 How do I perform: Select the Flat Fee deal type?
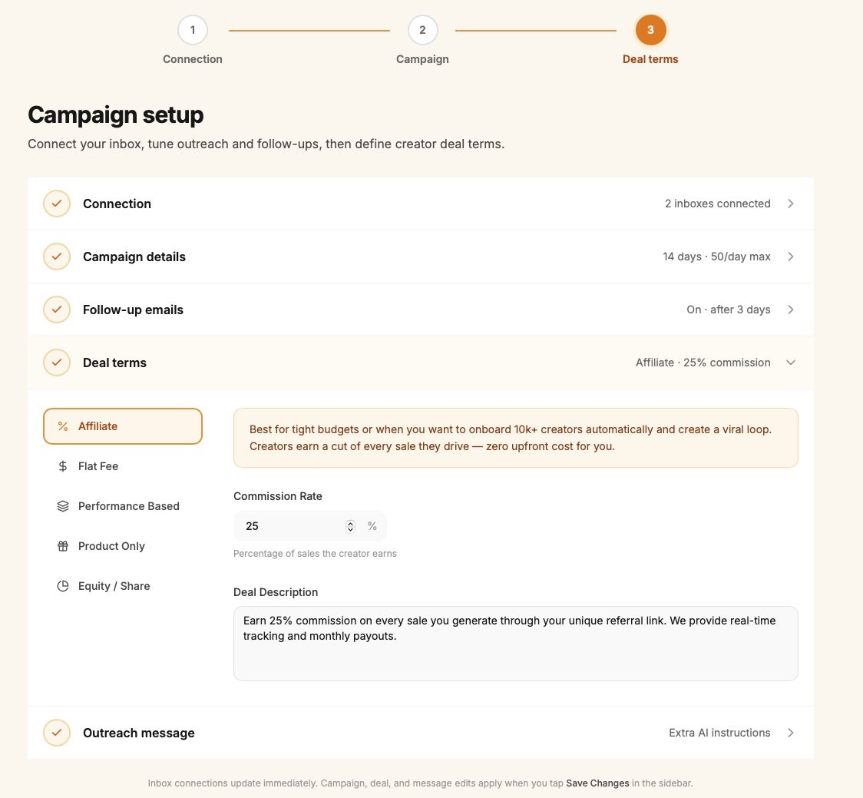(123, 466)
